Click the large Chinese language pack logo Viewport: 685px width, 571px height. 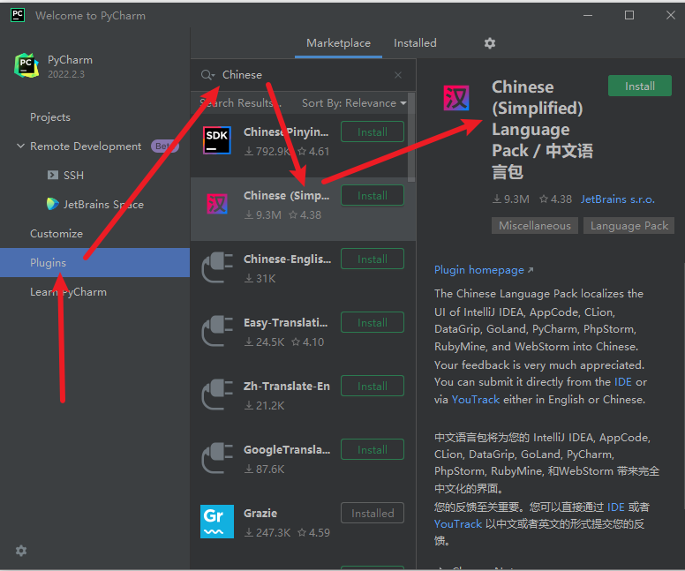pyautogui.click(x=456, y=98)
